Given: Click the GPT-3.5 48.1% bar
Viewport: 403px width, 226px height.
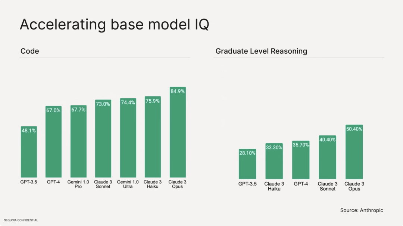Looking at the screenshot, I should pos(29,151).
